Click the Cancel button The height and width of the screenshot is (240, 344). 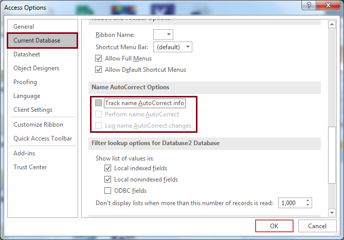click(317, 226)
